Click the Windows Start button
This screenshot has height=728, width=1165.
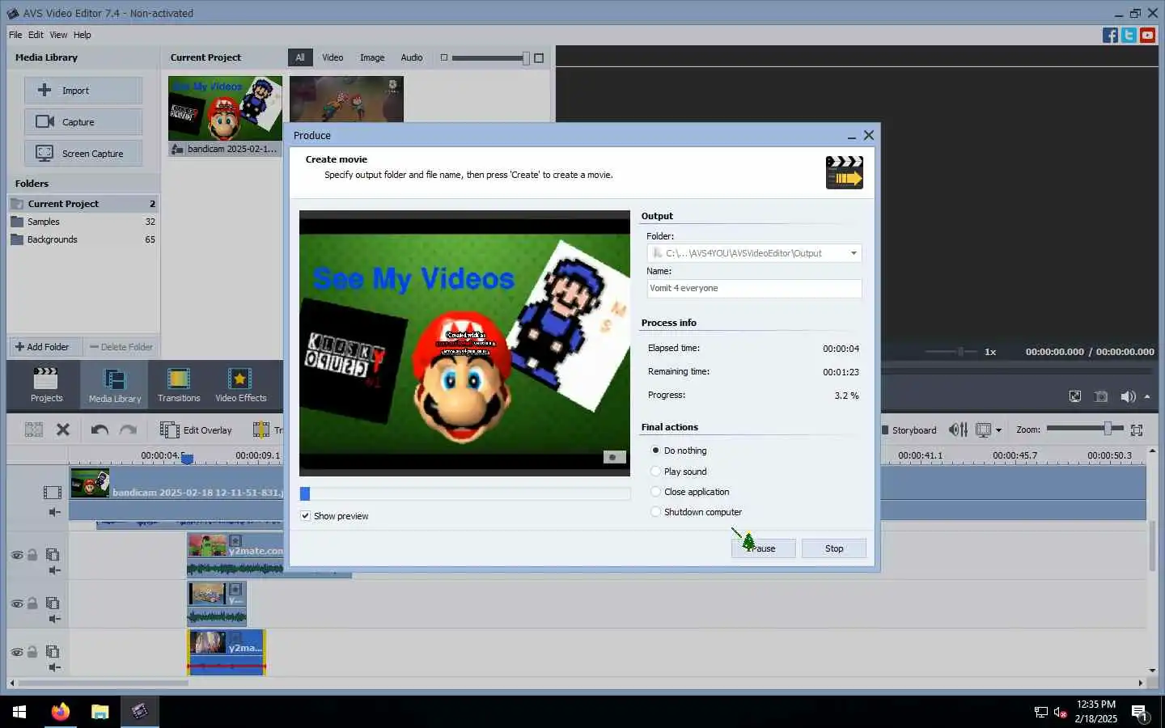tap(19, 712)
